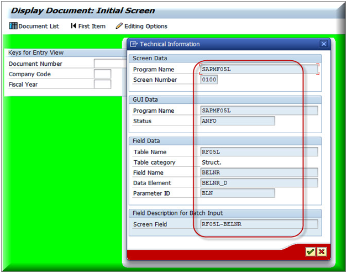The width and height of the screenshot is (347, 273).
Task: Click the Field Data group header
Action: click(146, 141)
